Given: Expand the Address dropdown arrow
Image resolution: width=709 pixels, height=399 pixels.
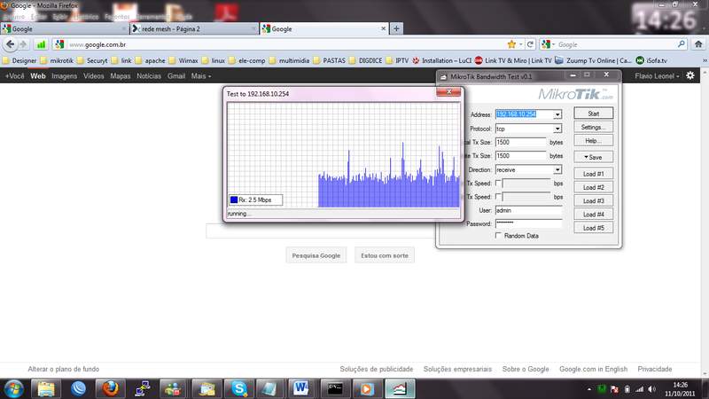Looking at the screenshot, I should click(x=557, y=114).
